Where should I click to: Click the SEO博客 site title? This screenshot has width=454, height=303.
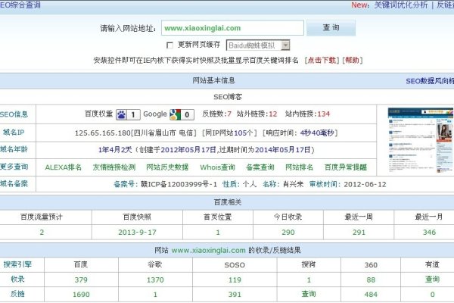click(228, 97)
